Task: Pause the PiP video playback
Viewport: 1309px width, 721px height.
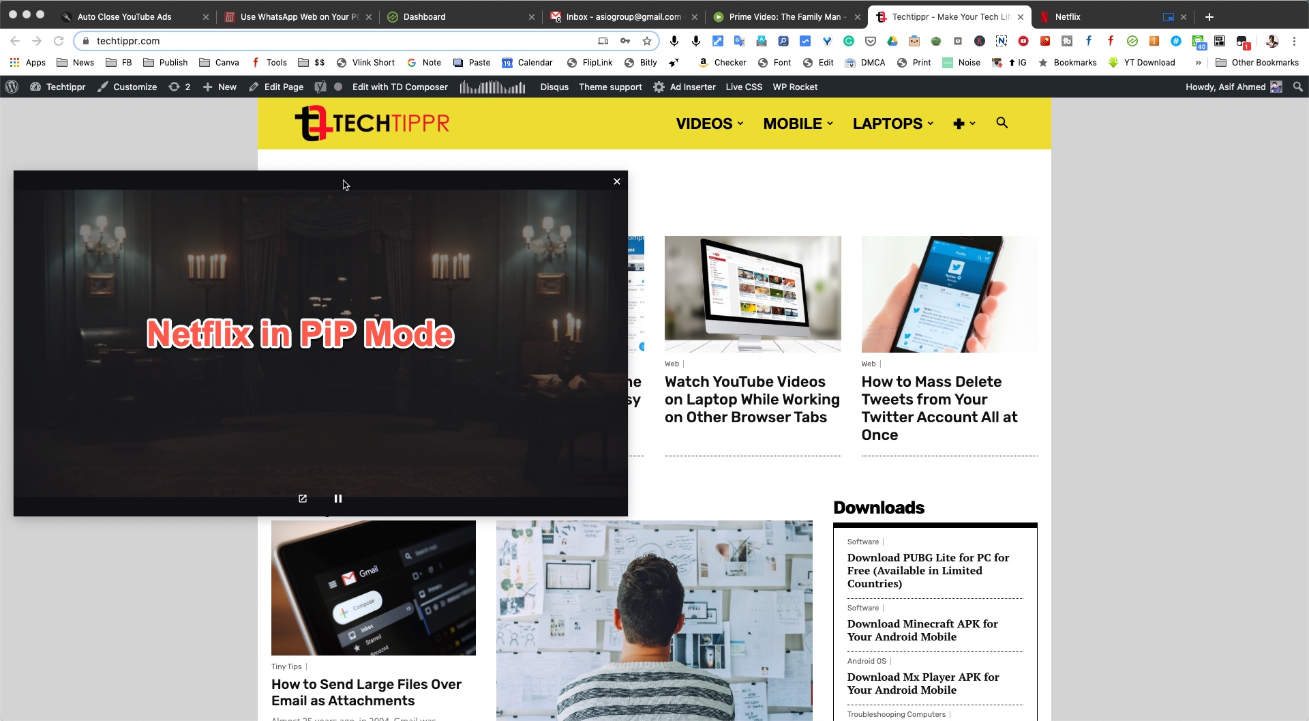Action: pos(337,499)
